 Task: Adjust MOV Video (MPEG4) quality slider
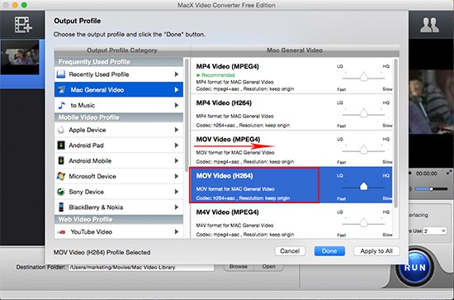(x=364, y=150)
